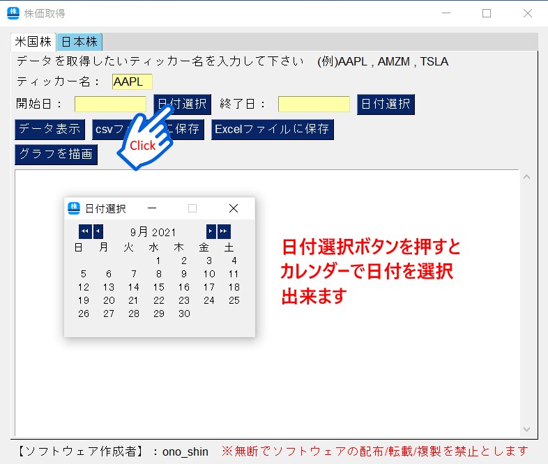The height and width of the screenshot is (464, 548).
Task: Open 日付選択 for the start date
Action: 183,104
